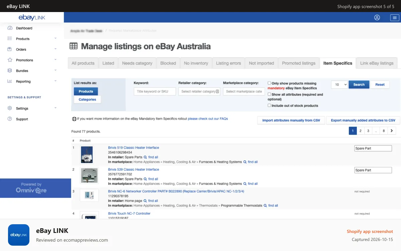Click Export manually added attributes to CSV
The image size is (401, 251).
[x=363, y=120]
